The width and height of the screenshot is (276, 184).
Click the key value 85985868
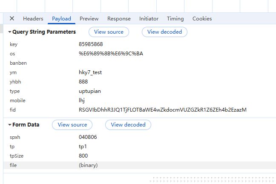tap(91, 44)
